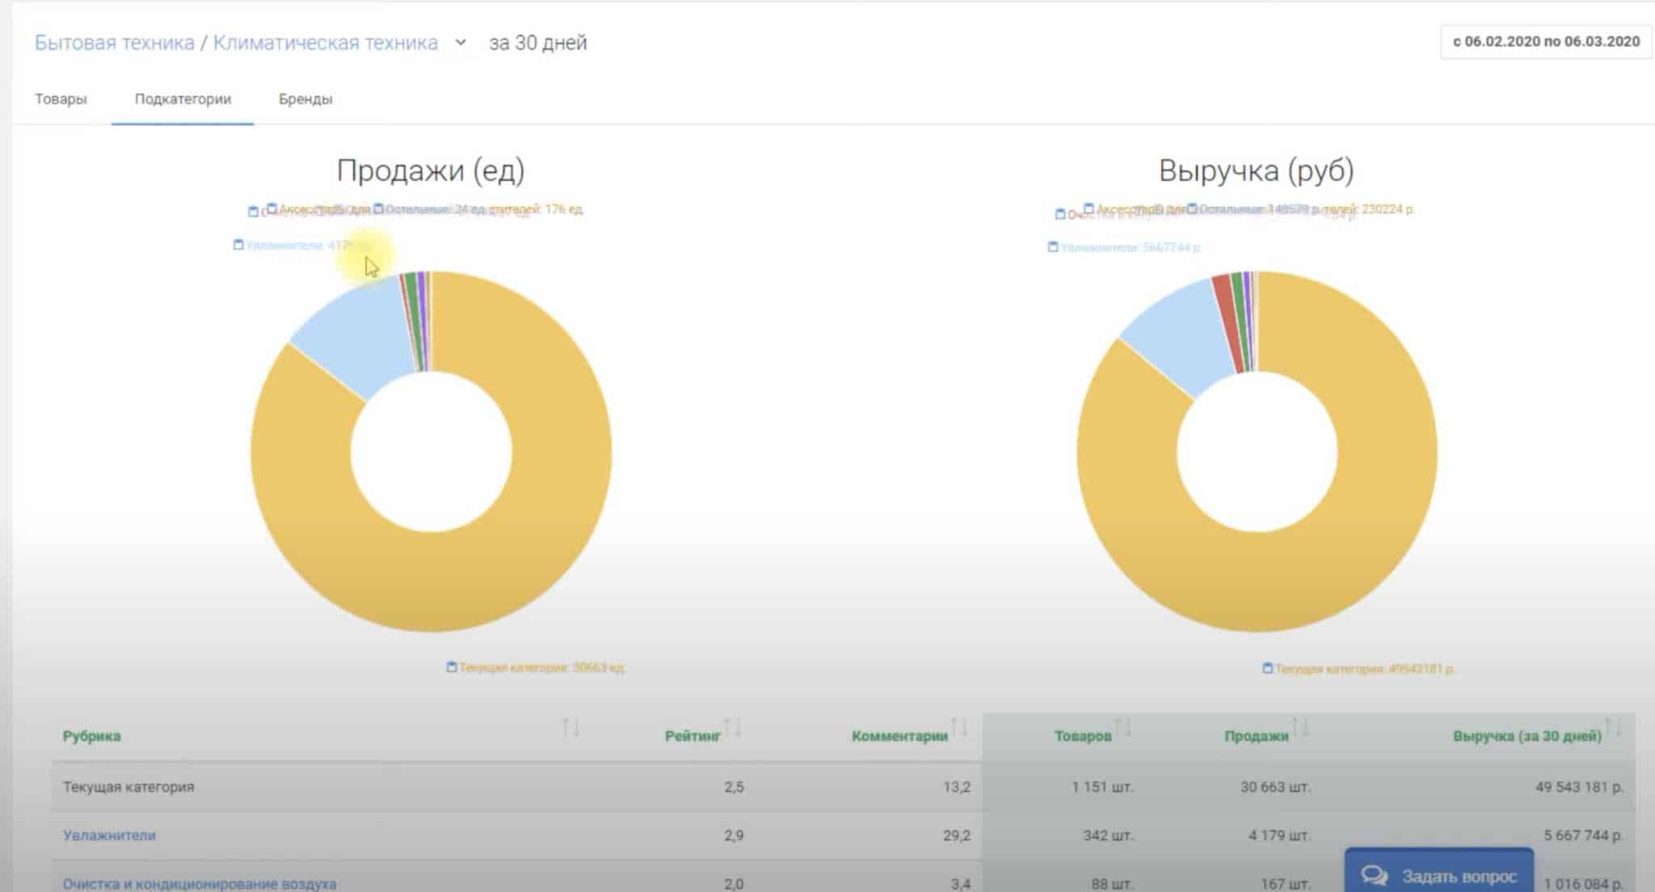Open the Увлажнители subcategory link

pyautogui.click(x=109, y=835)
